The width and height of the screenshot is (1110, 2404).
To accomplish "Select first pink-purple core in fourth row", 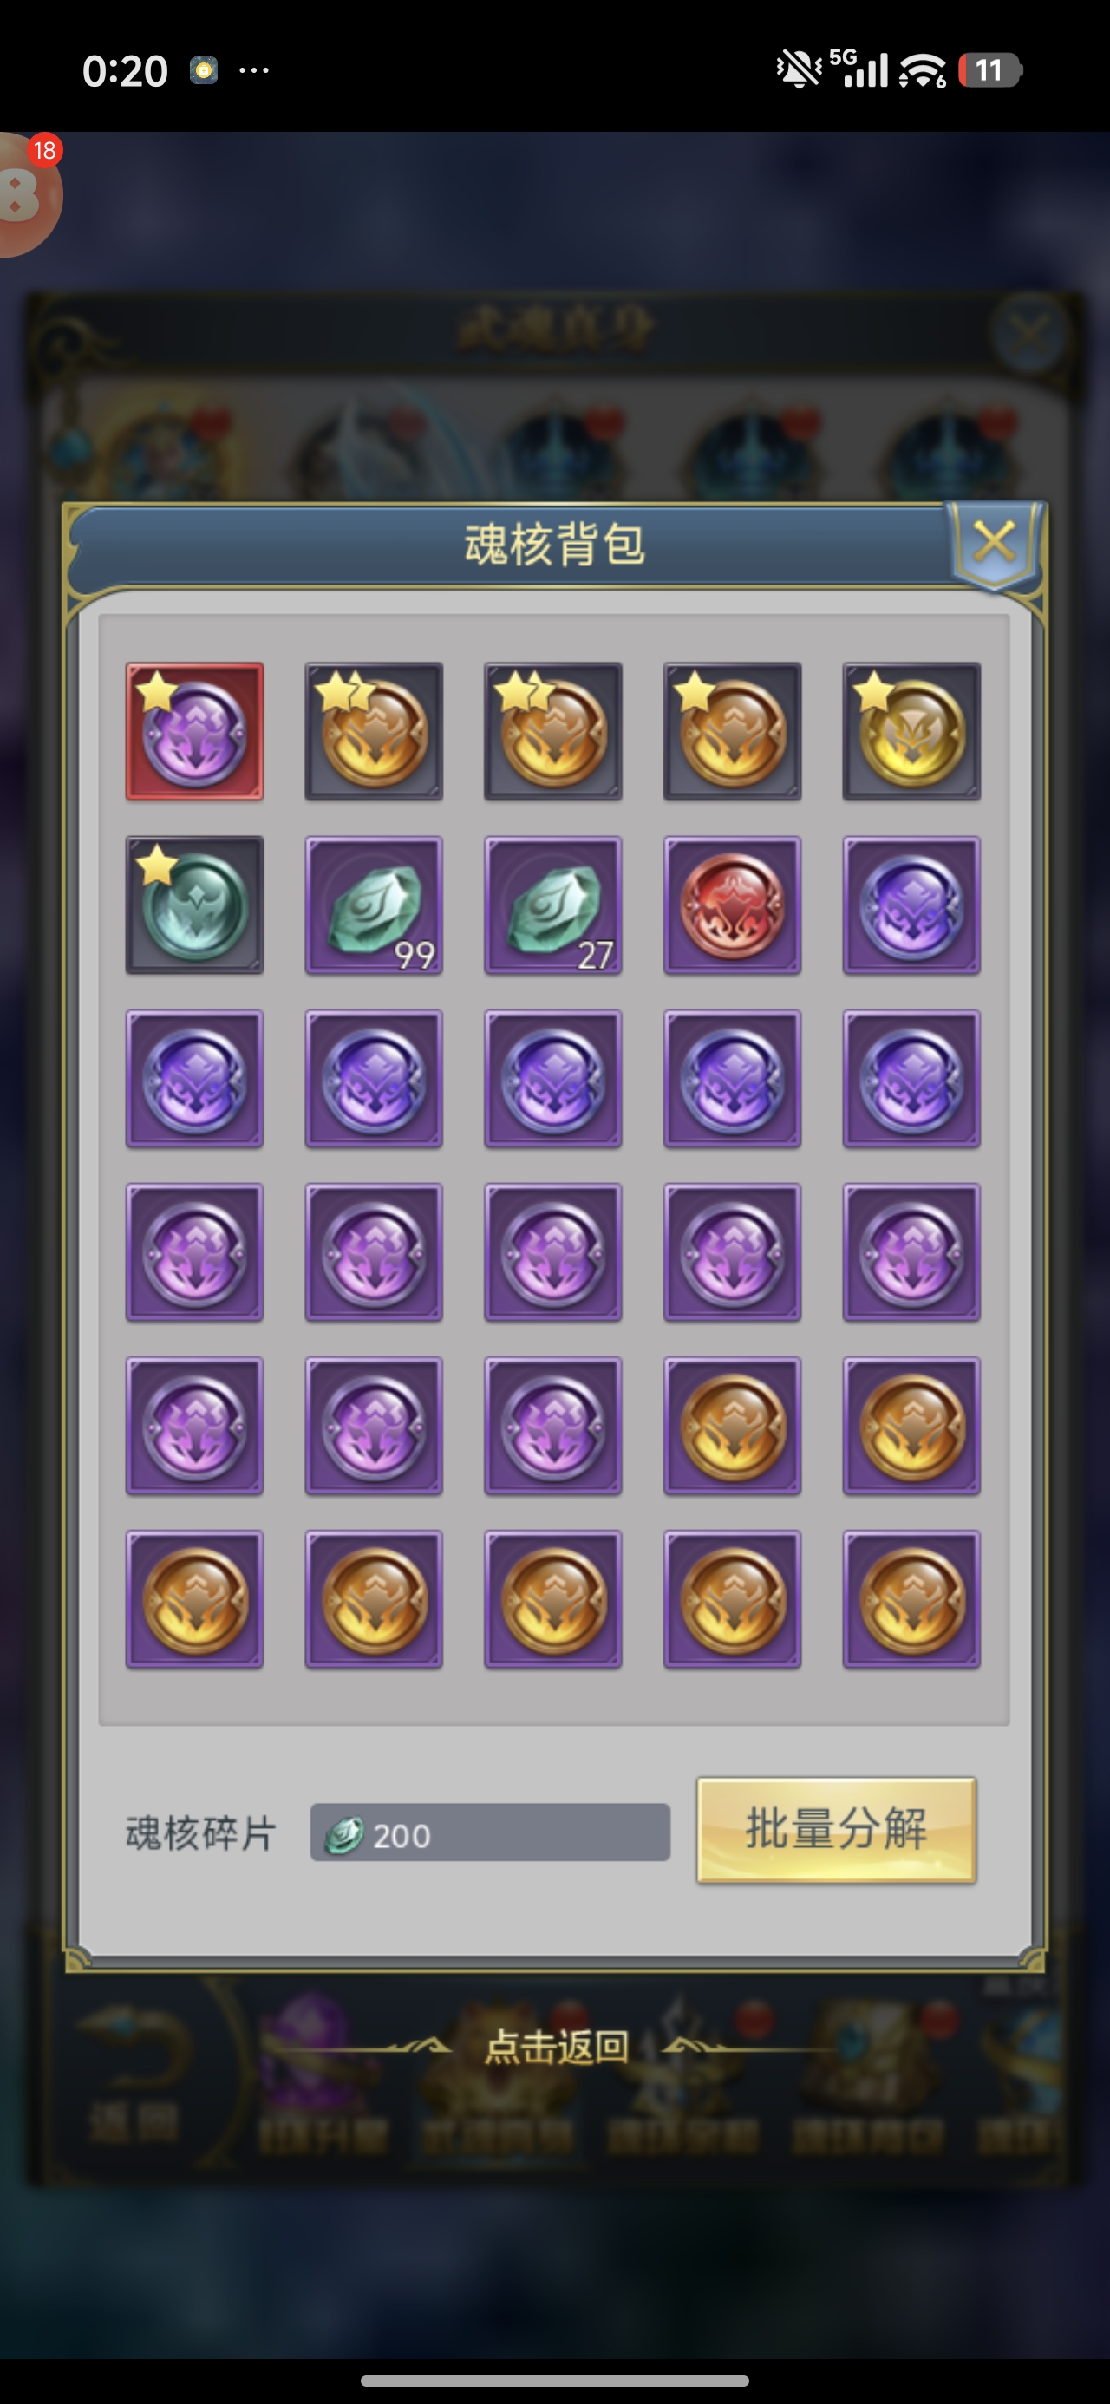I will click(x=194, y=1252).
